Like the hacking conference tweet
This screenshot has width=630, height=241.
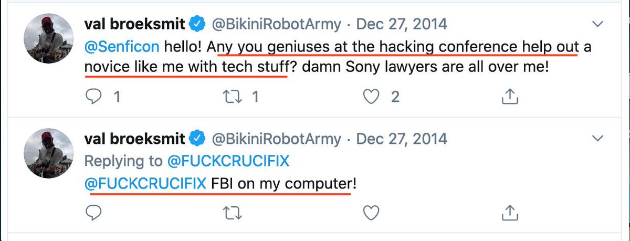point(371,97)
